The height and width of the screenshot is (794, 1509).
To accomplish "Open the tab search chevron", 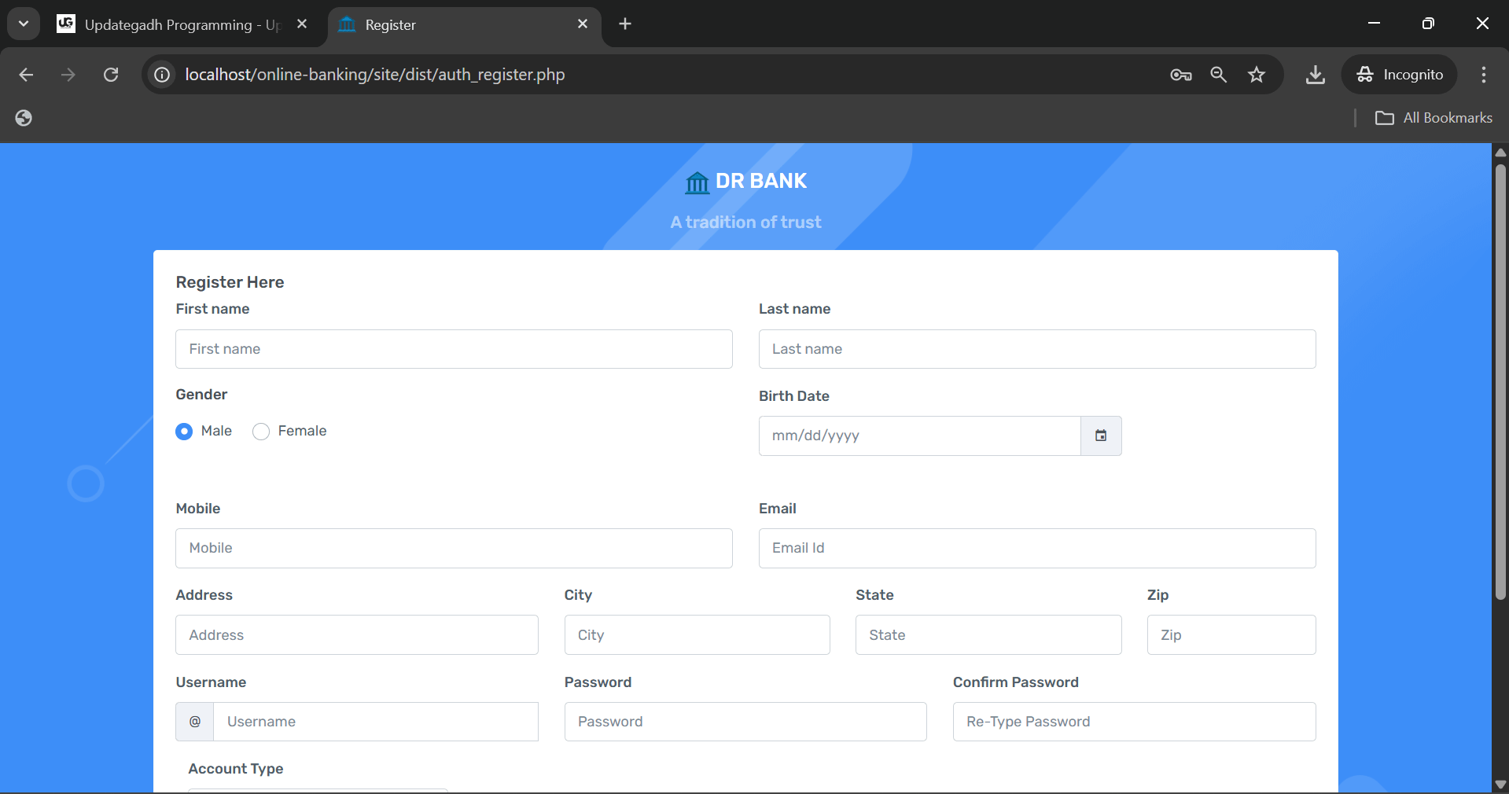I will click(23, 23).
